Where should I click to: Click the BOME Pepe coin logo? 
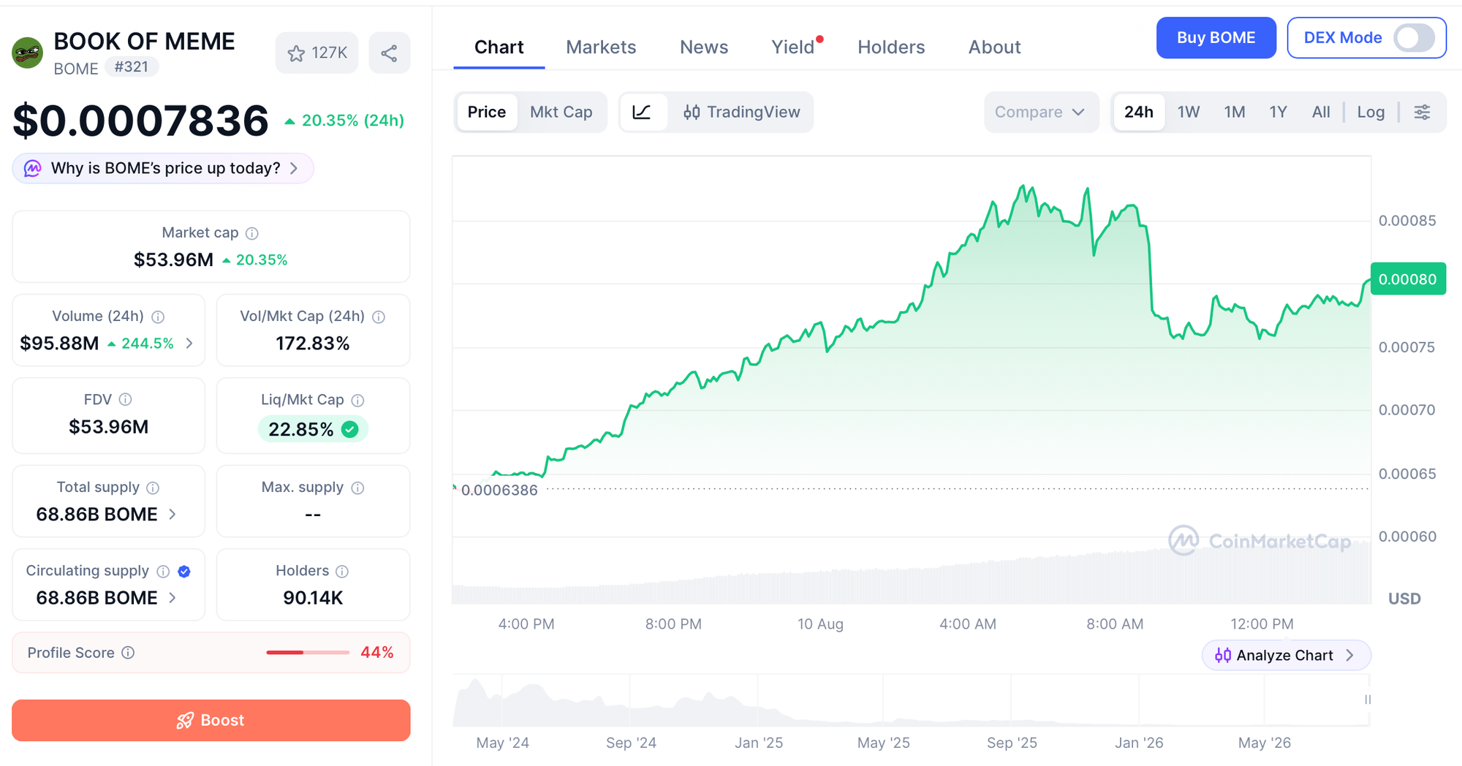[28, 53]
